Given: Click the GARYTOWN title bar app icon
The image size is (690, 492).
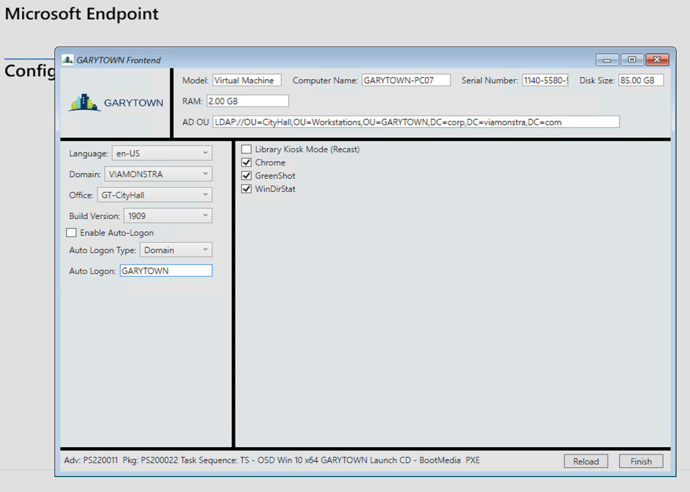Looking at the screenshot, I should pyautogui.click(x=68, y=60).
